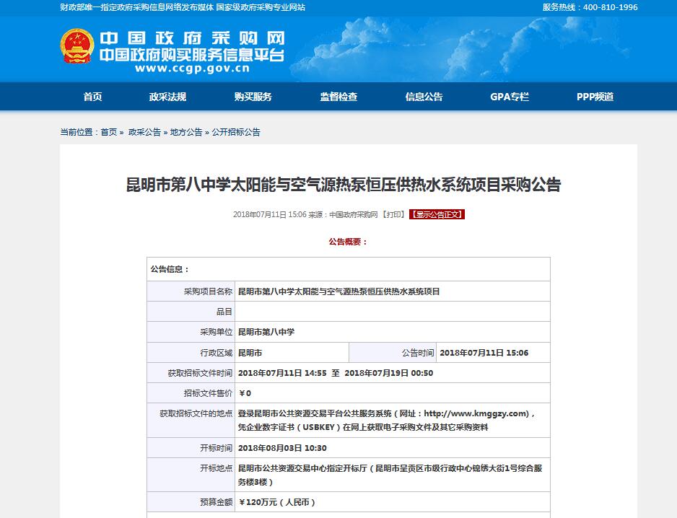
Task: Click the end time 2018年07月19日 00:50
Action: click(x=388, y=373)
